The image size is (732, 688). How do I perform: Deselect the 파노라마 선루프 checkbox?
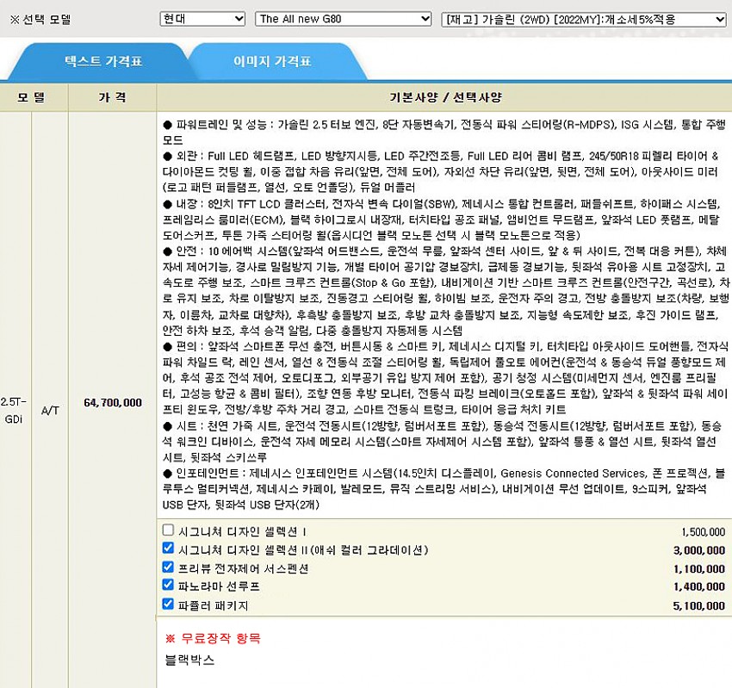coord(168,586)
